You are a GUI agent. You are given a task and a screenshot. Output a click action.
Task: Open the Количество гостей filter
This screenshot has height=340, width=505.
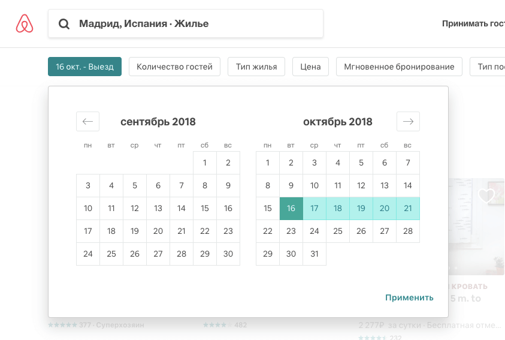pos(174,67)
